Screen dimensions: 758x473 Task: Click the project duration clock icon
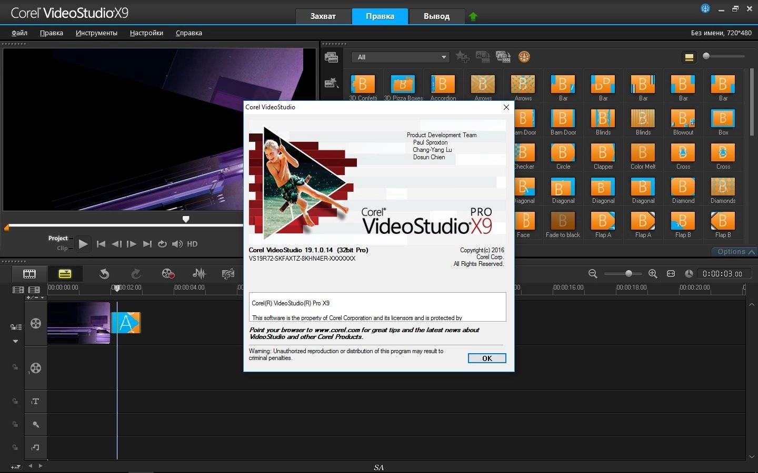click(689, 274)
